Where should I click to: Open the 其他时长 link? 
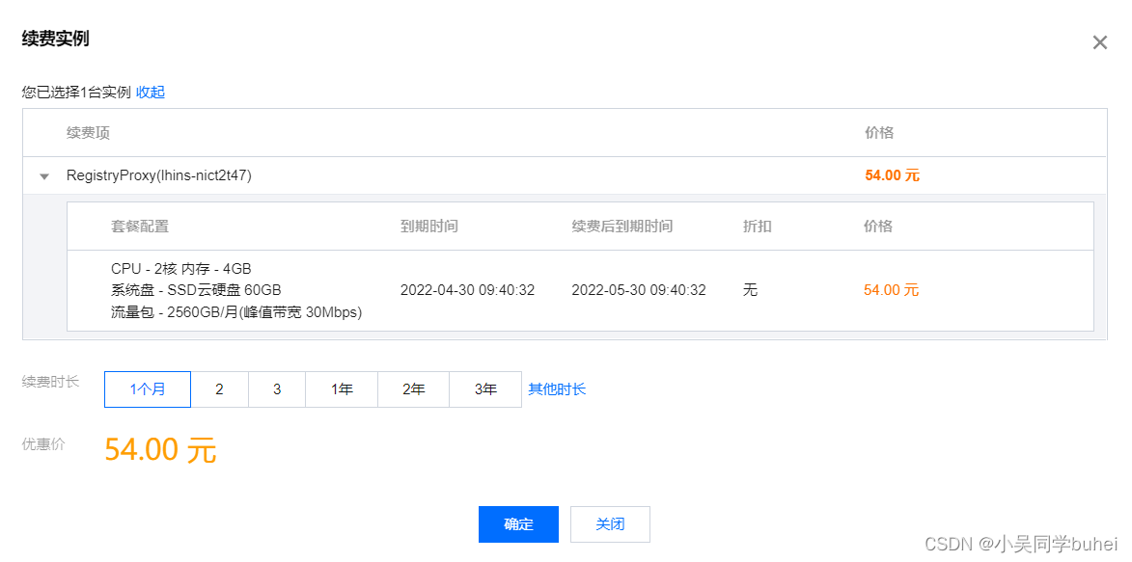click(557, 389)
